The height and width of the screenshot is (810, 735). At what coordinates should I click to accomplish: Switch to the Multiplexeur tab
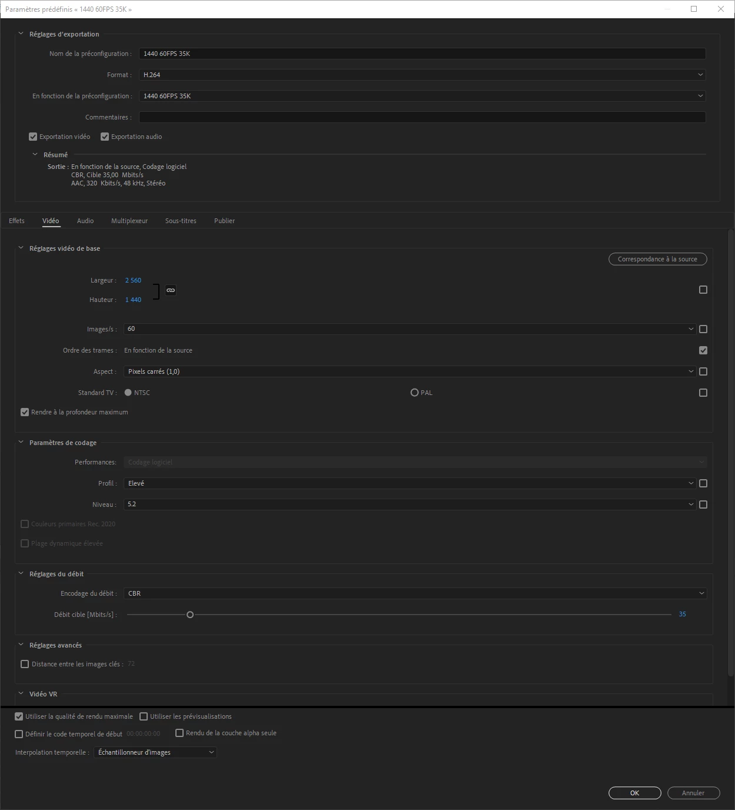[x=129, y=221]
